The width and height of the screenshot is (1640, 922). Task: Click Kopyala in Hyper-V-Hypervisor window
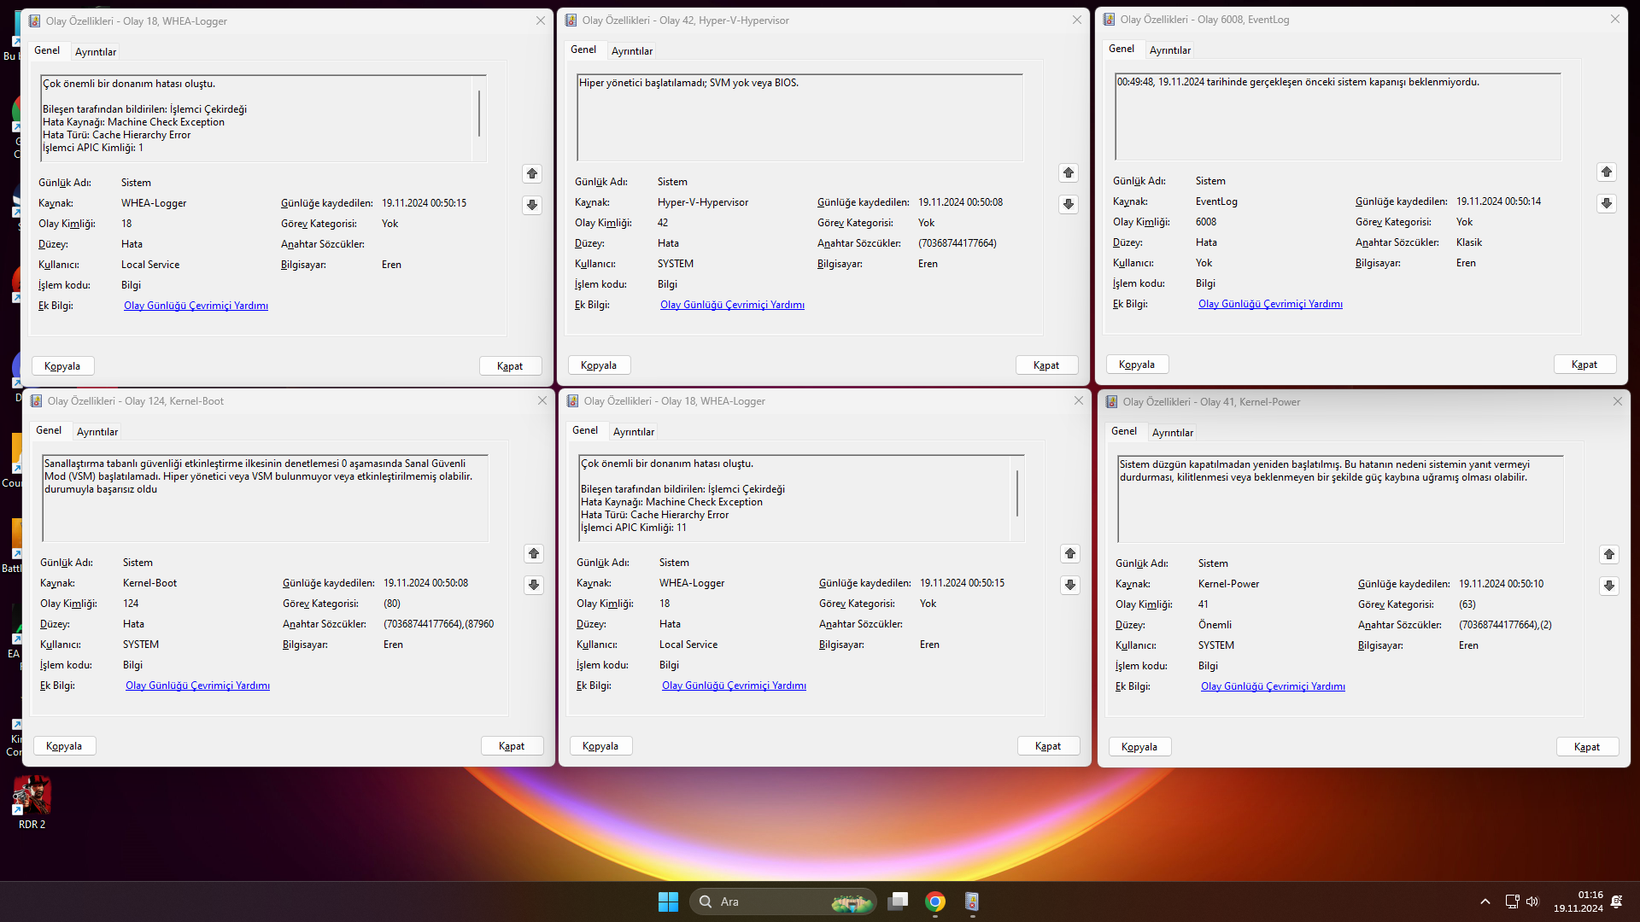[x=599, y=365]
